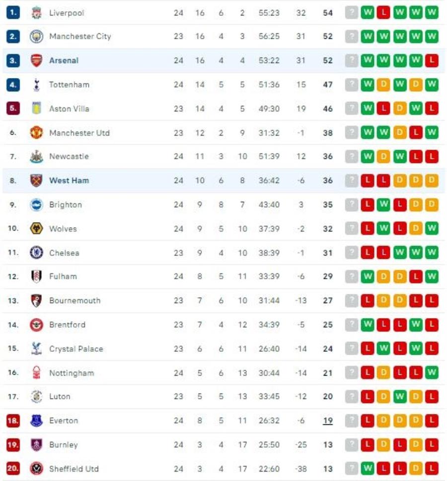Click the Manchester City crest icon
Image resolution: width=447 pixels, height=481 pixels.
click(x=36, y=36)
